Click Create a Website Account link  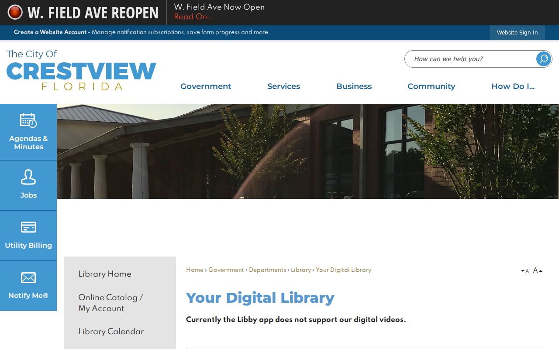[x=50, y=32]
